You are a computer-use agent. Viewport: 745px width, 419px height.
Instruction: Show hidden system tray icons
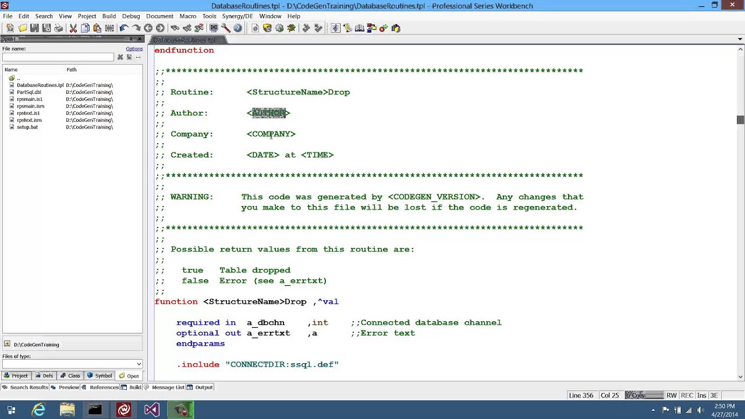(x=653, y=410)
